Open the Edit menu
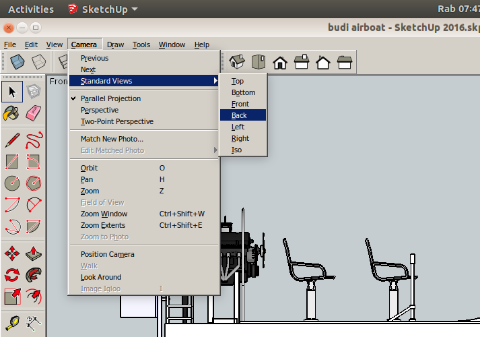Image resolution: width=480 pixels, height=337 pixels. click(31, 44)
